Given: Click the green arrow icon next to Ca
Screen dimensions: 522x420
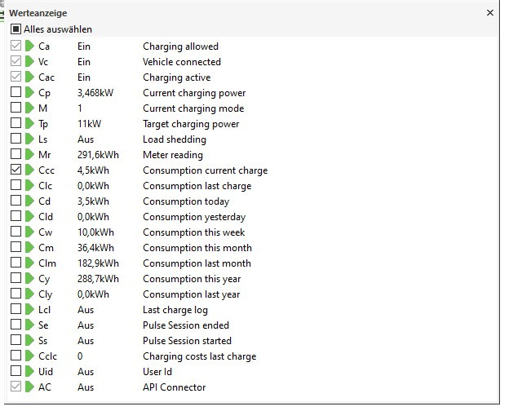Looking at the screenshot, I should click(x=29, y=46).
